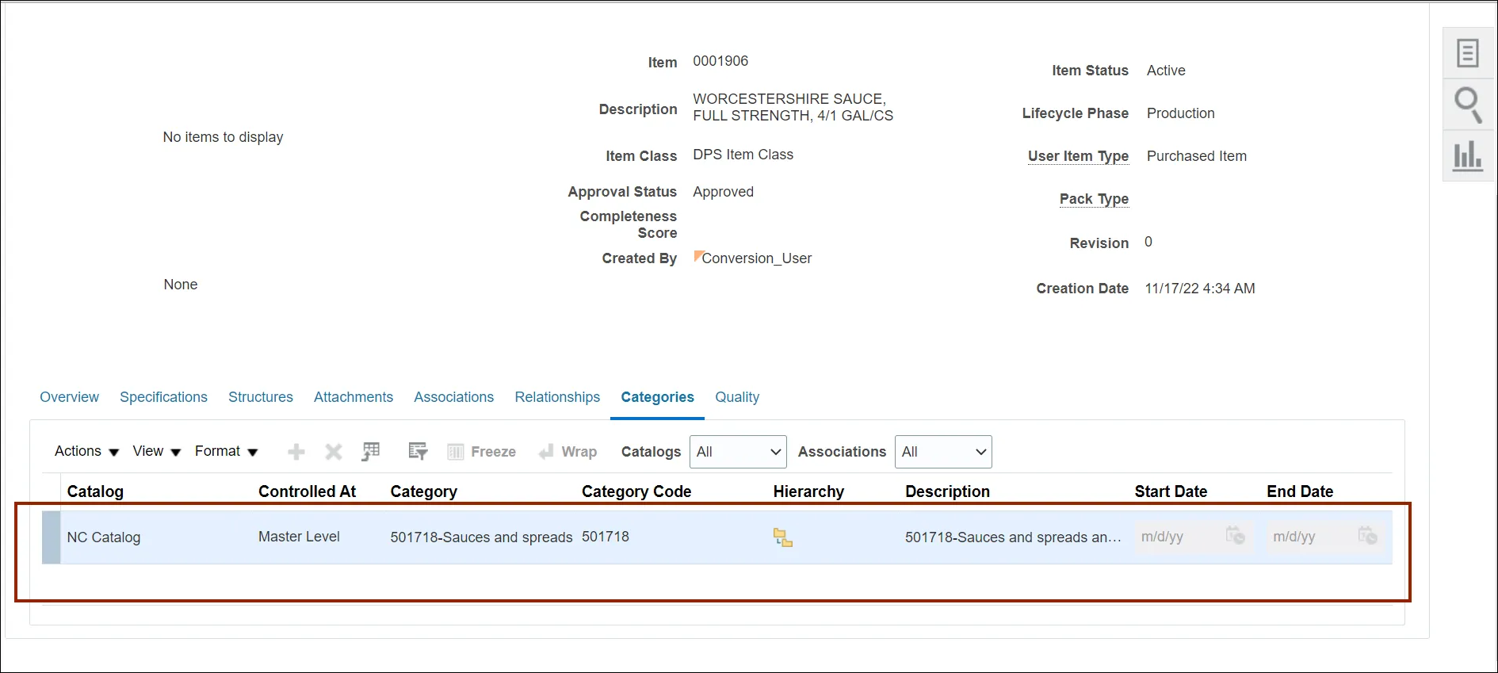Viewport: 1498px width, 673px height.
Task: Click the query by example filter icon
Action: [418, 452]
